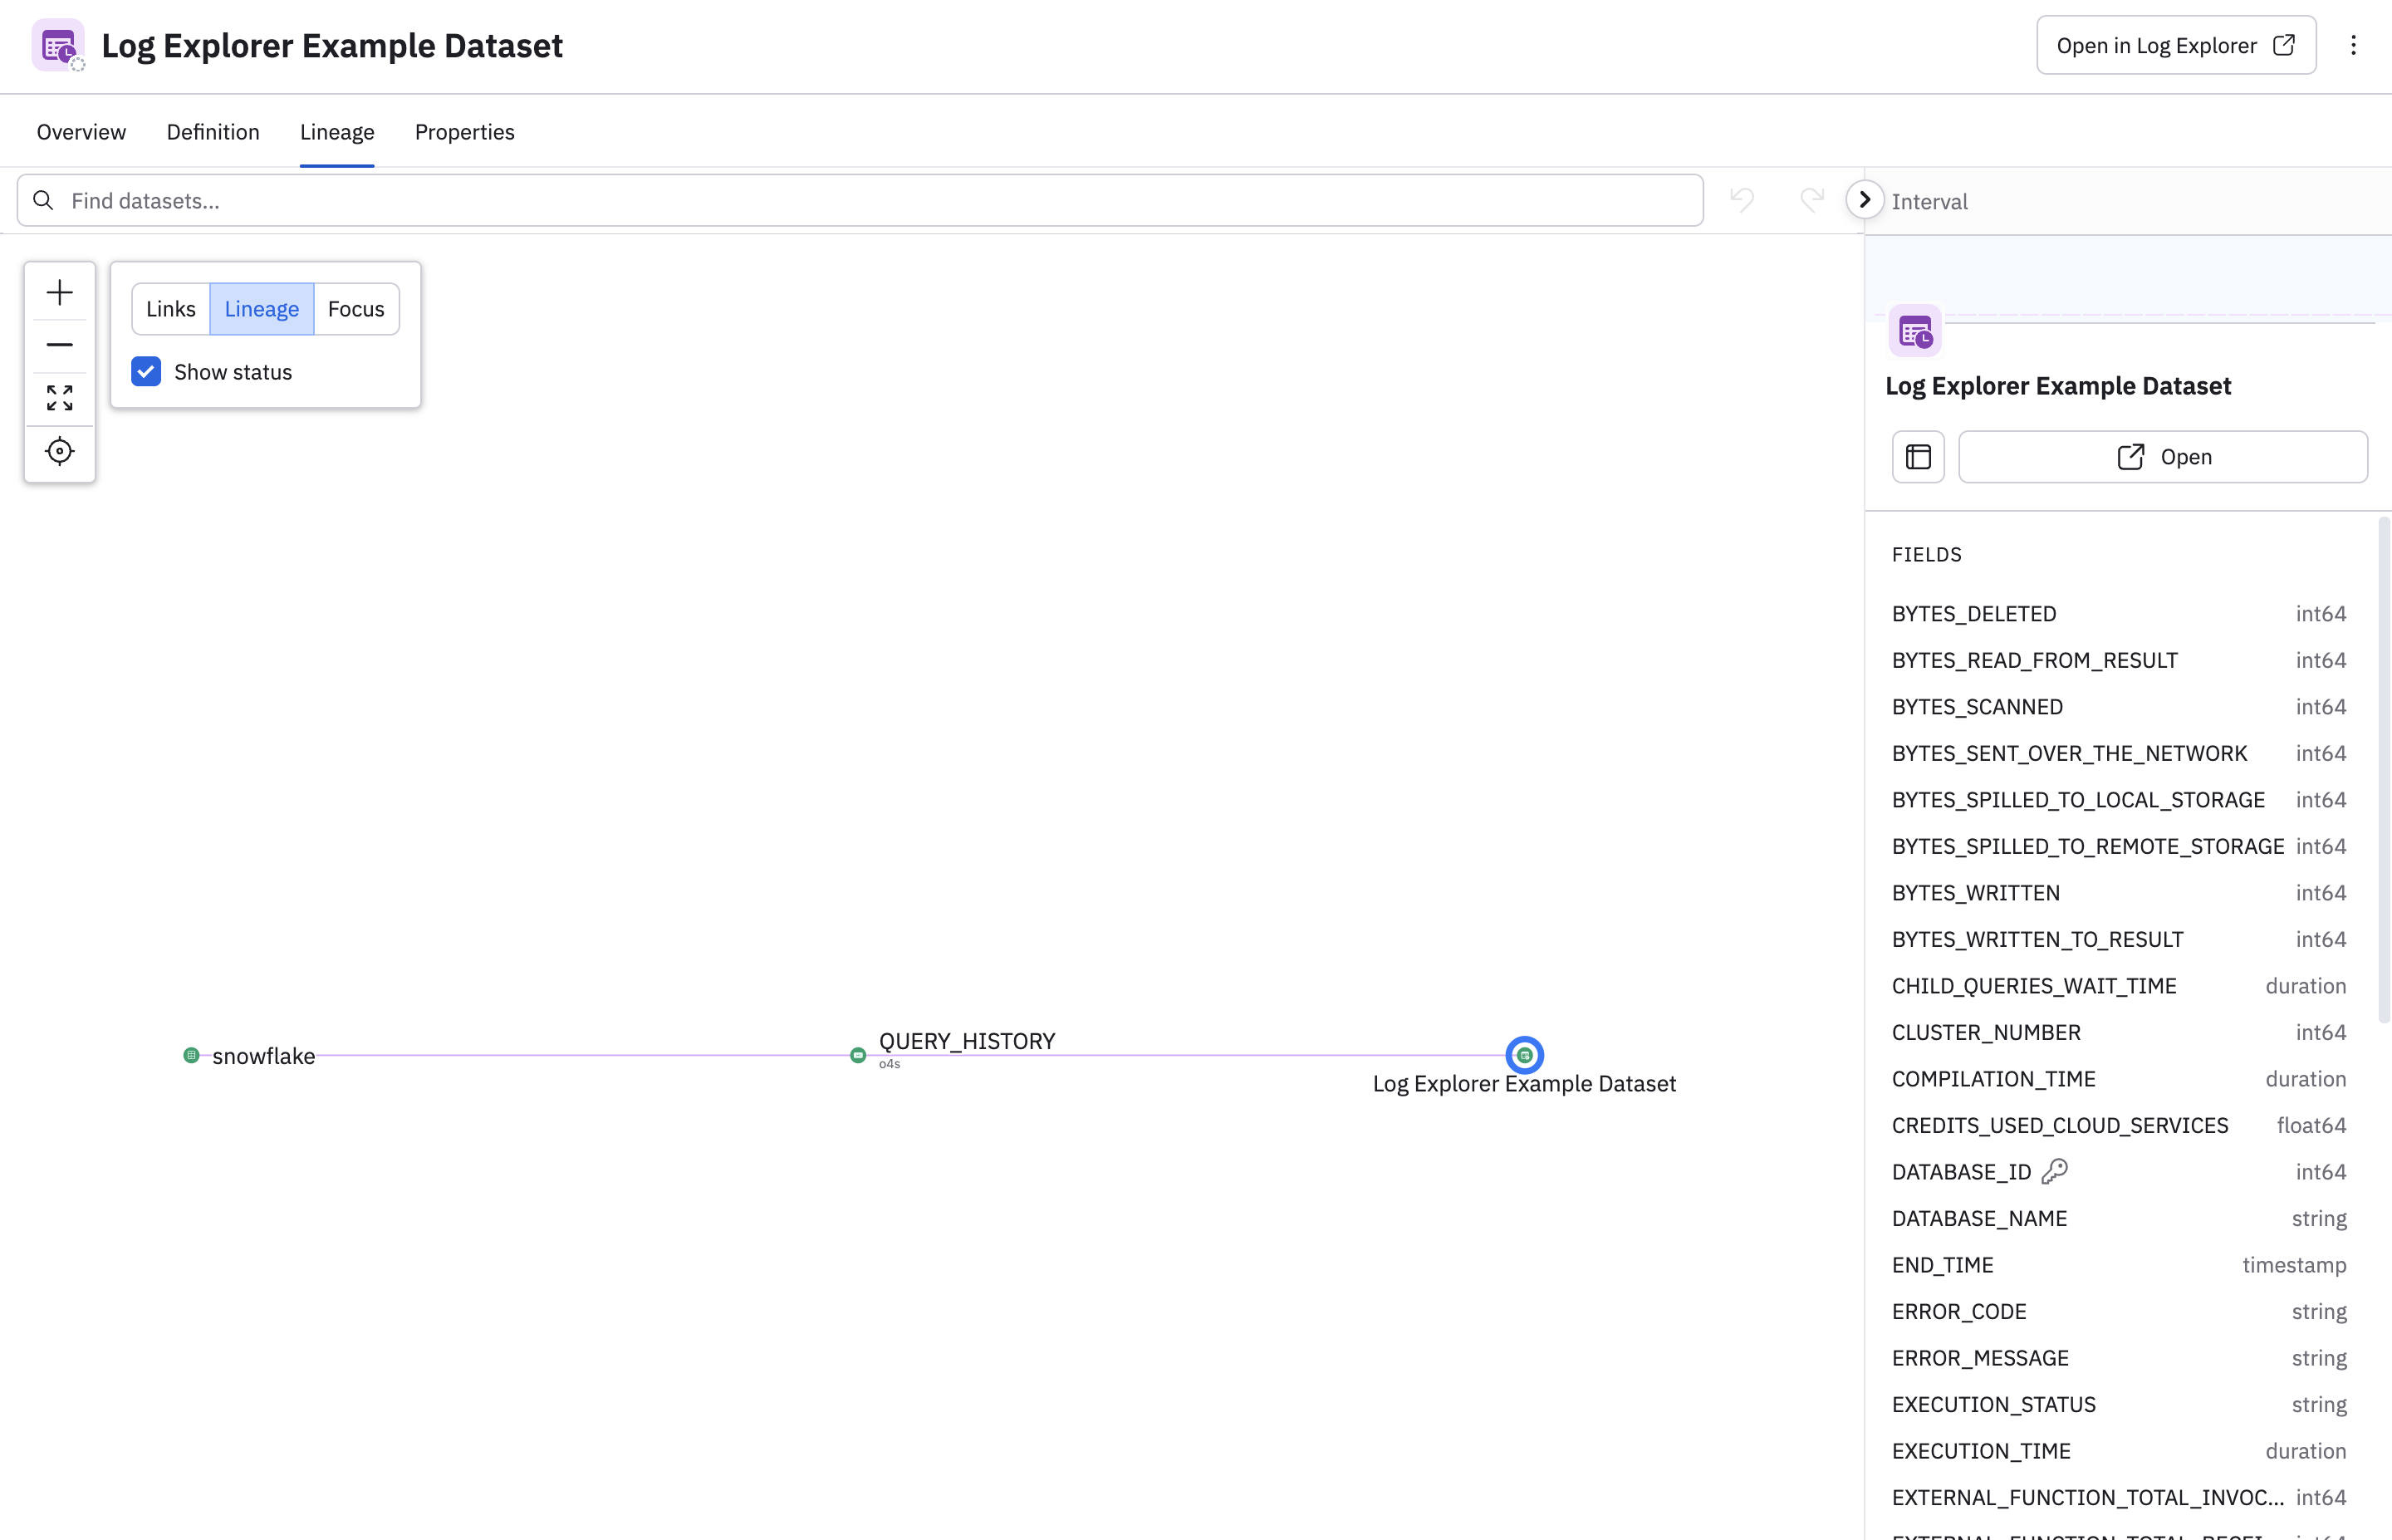Switch to the Properties tab
Image resolution: width=2392 pixels, height=1540 pixels.
coord(463,131)
